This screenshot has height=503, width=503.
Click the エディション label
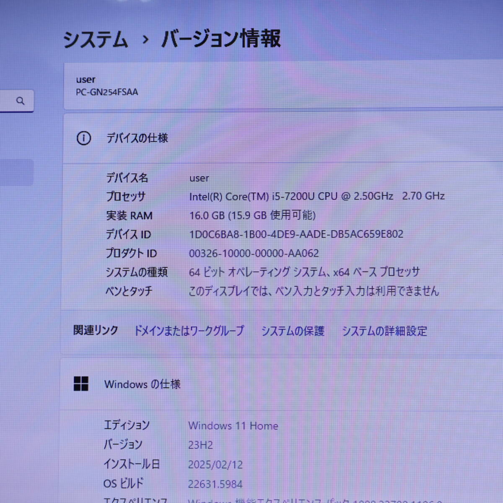coord(127,425)
